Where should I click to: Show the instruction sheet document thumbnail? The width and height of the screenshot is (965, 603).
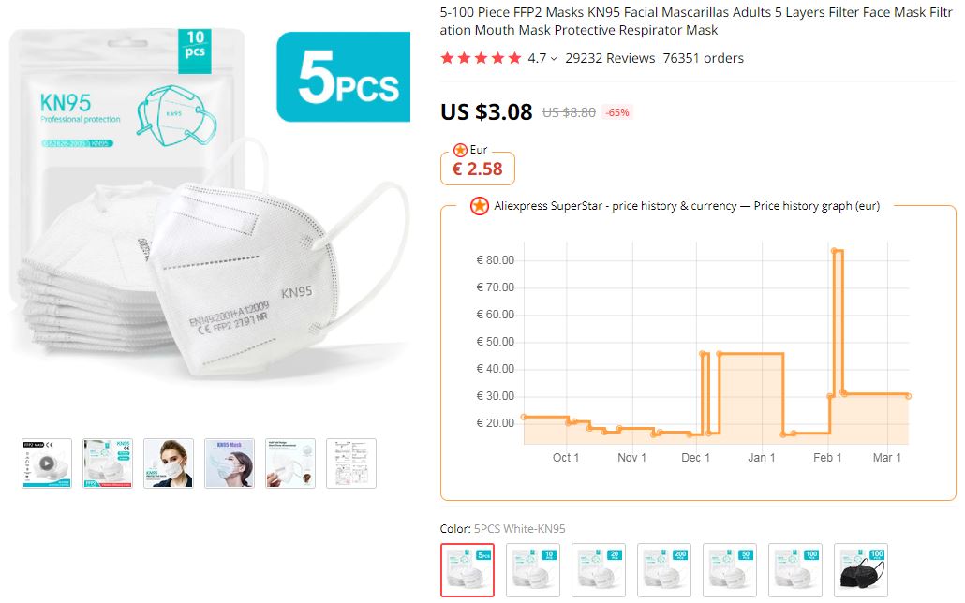[x=351, y=463]
